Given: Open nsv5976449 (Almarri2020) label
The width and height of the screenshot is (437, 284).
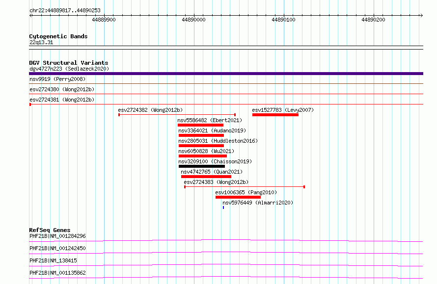Looking at the screenshot, I should point(258,203).
